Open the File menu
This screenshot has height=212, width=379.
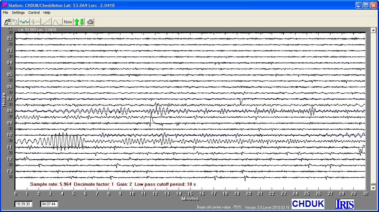[x=5, y=13]
